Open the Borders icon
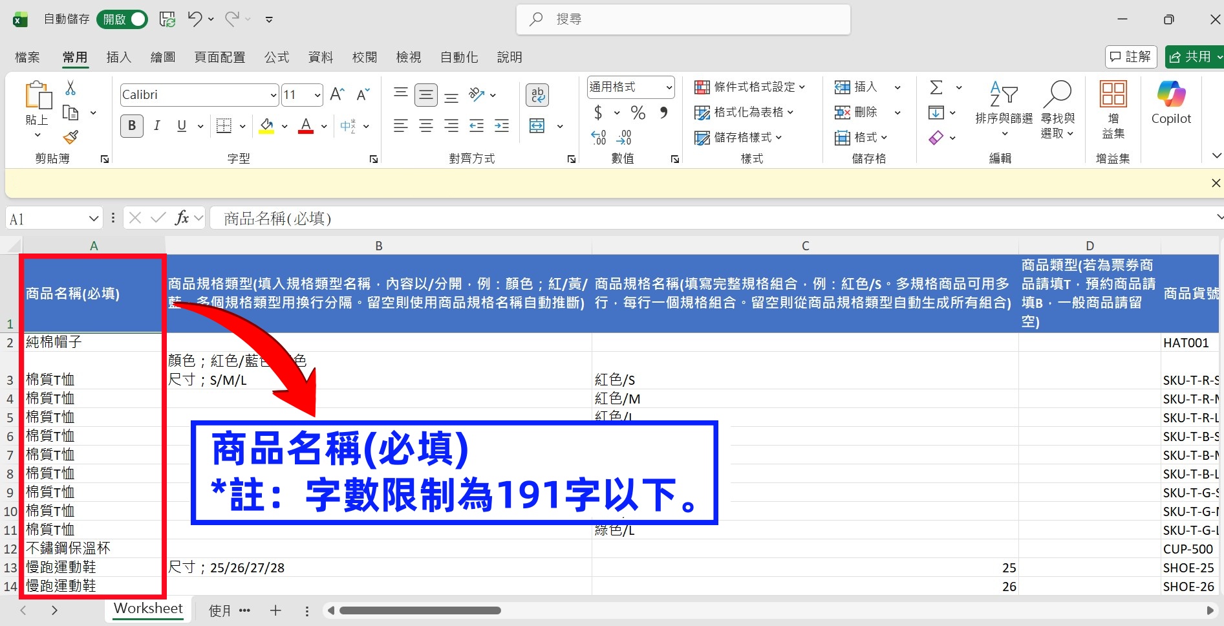This screenshot has height=626, width=1224. (x=224, y=125)
